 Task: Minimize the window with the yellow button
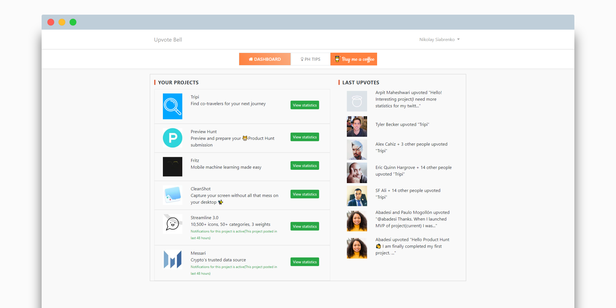(x=62, y=22)
